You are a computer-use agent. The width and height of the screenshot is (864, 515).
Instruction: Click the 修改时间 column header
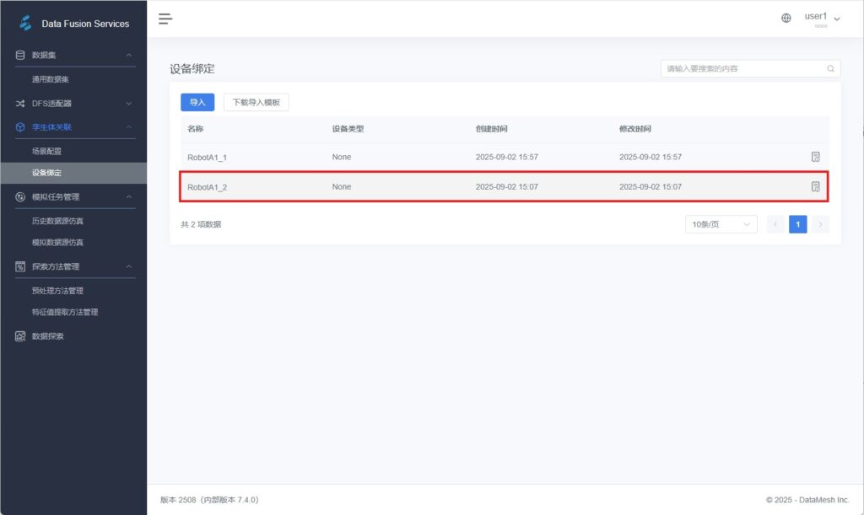tap(635, 129)
